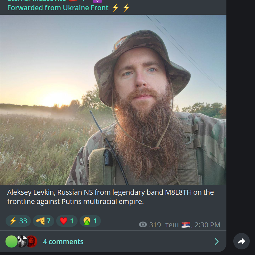The width and height of the screenshot is (255, 255).
Task: Click the 319 view count number
Action: tap(155, 225)
